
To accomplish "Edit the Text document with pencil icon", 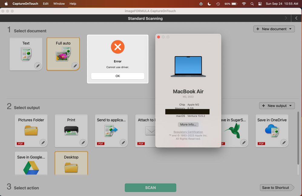I will [38, 66].
